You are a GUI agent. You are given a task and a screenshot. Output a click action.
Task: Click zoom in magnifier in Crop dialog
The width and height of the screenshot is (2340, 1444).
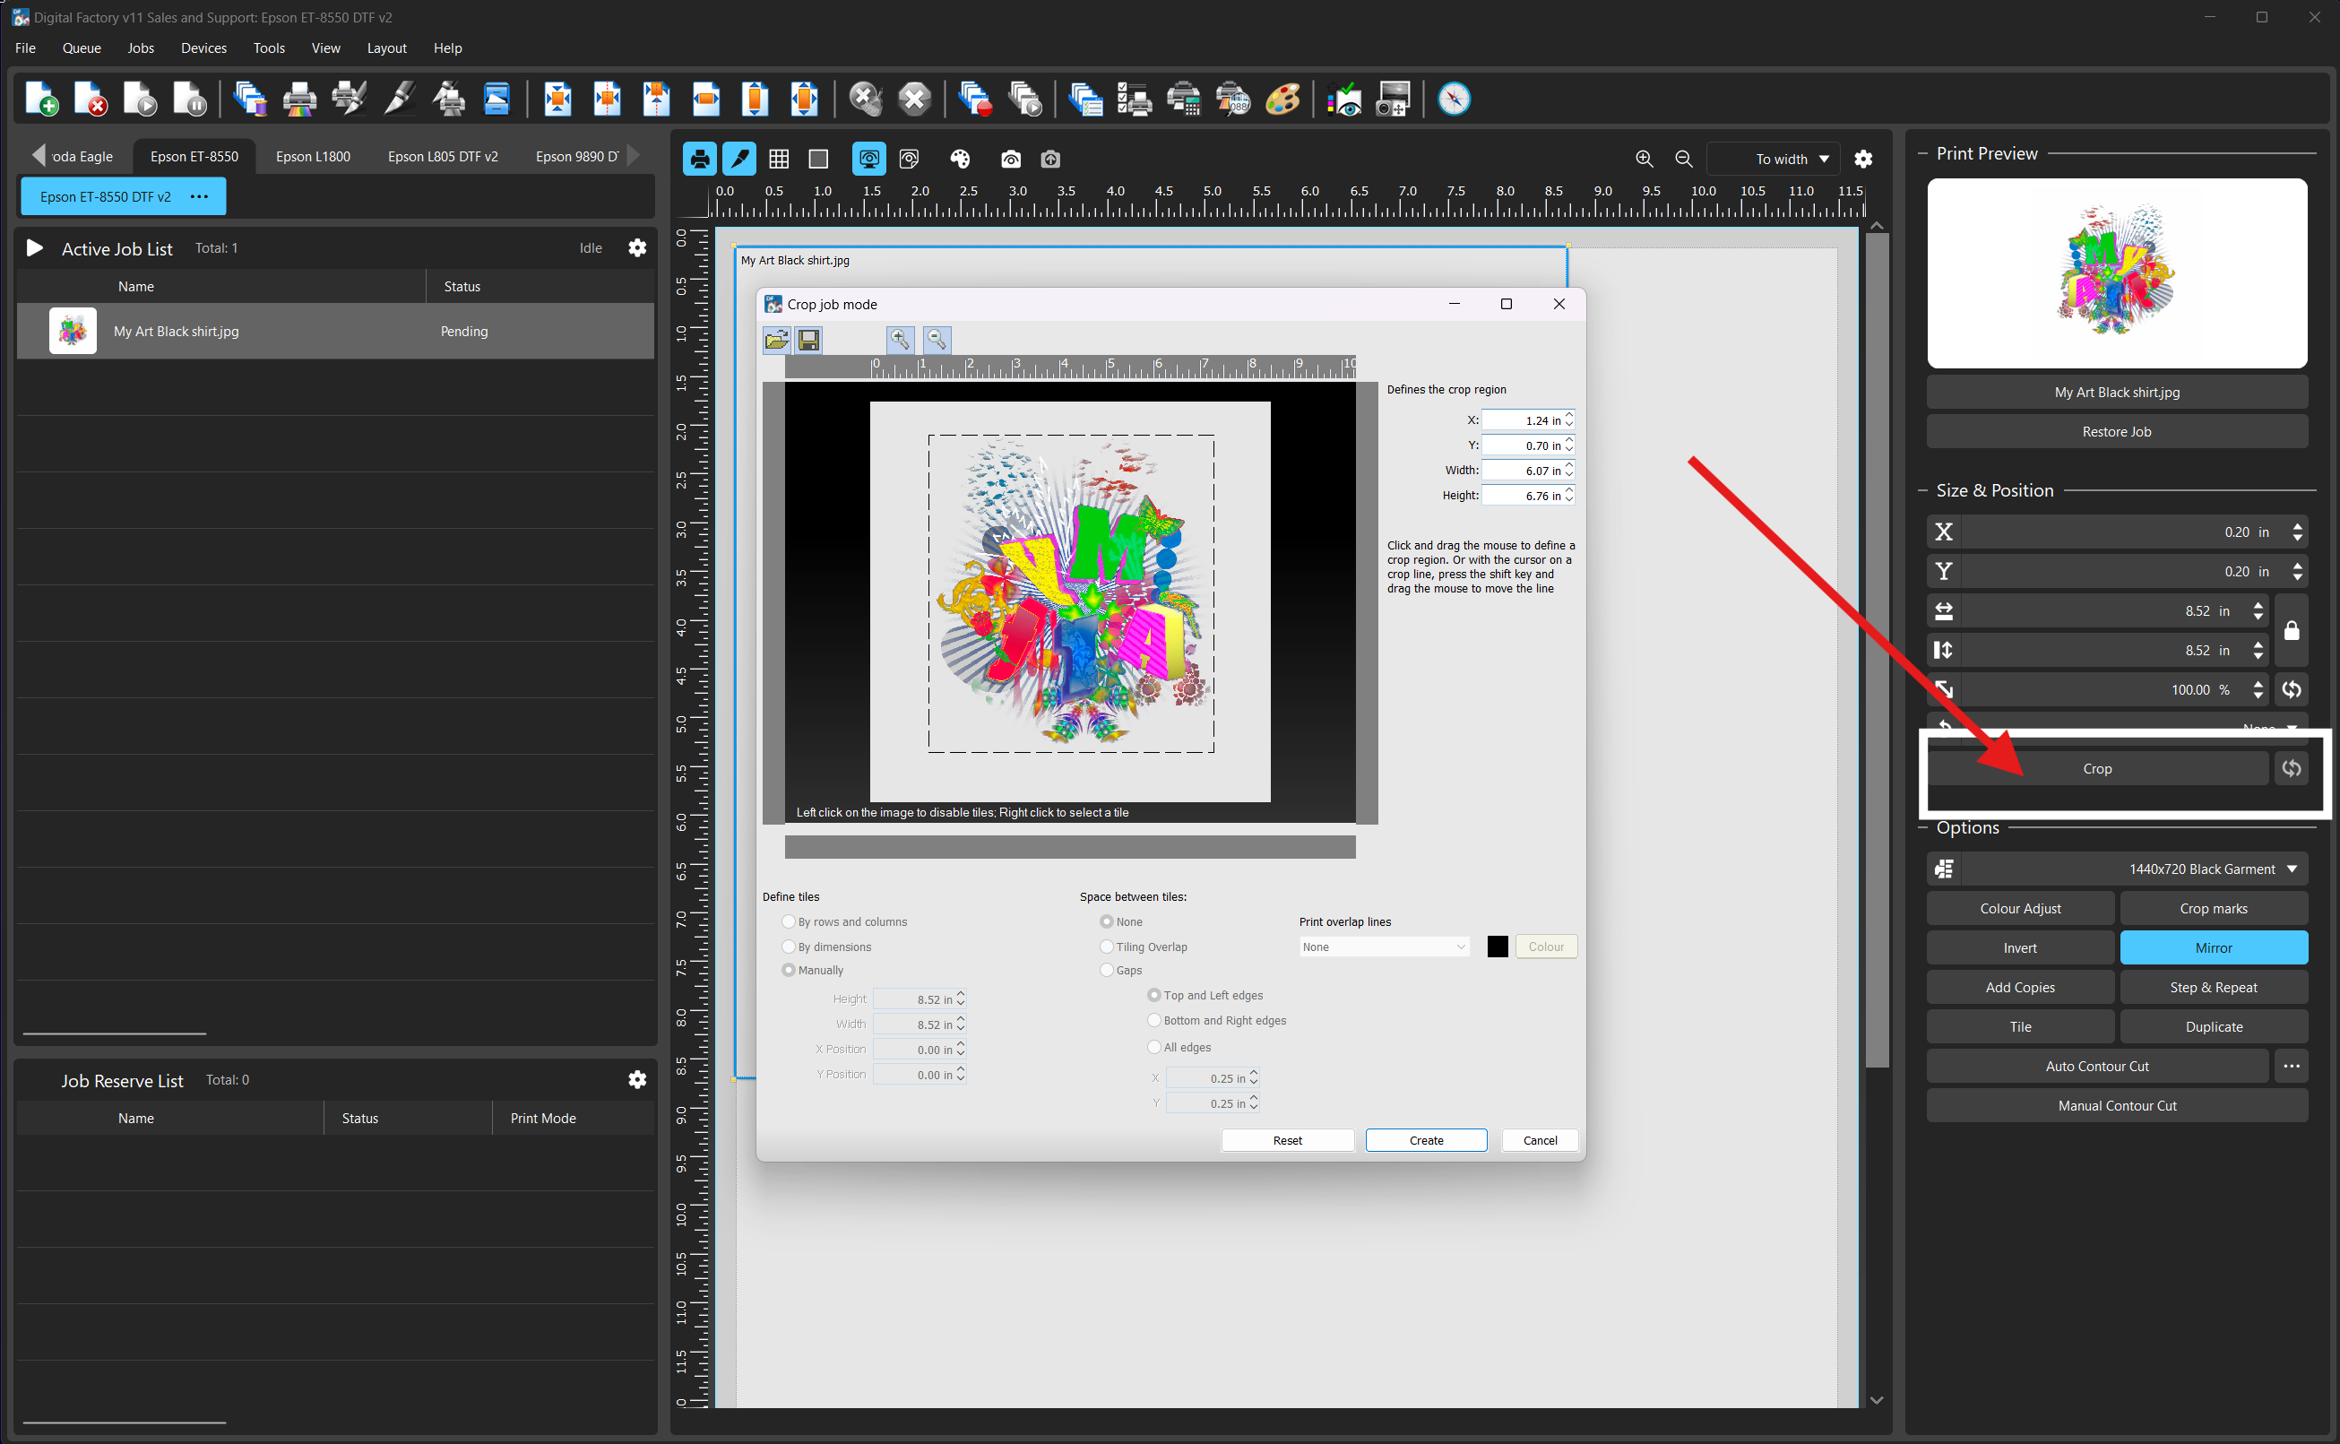901,339
